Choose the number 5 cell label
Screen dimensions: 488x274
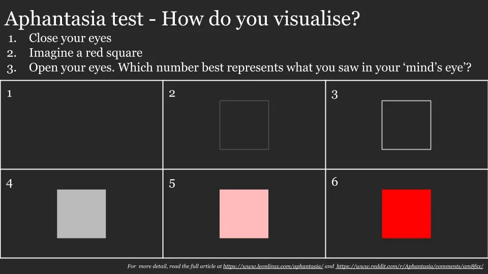[x=172, y=184]
